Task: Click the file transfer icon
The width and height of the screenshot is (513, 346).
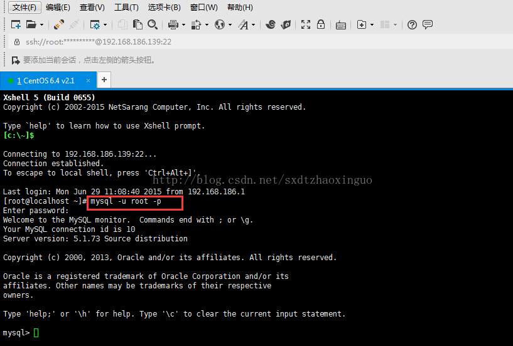Action: point(196,24)
